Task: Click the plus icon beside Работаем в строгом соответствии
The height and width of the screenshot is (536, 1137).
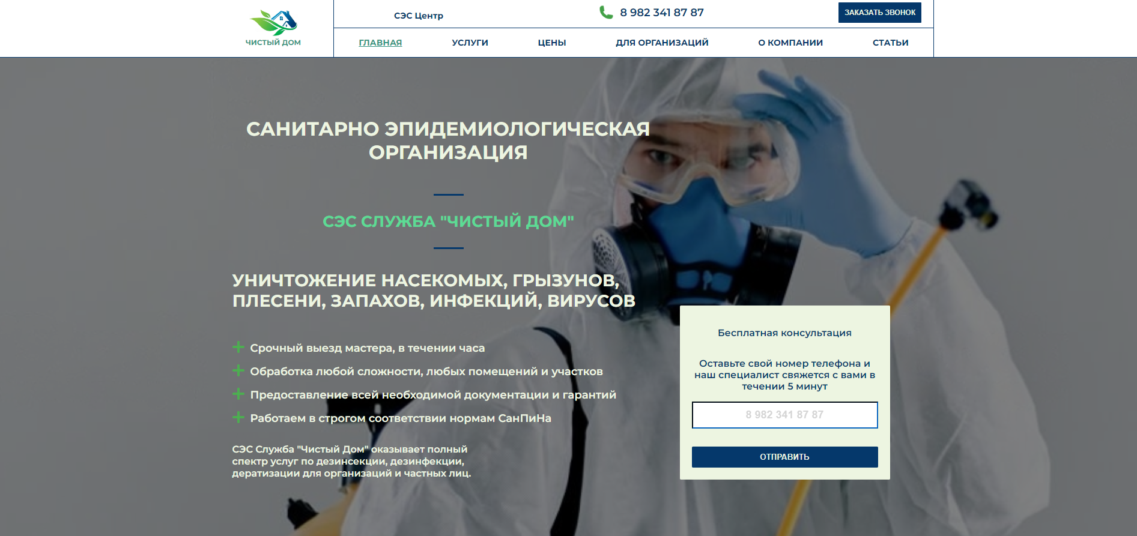Action: click(238, 417)
